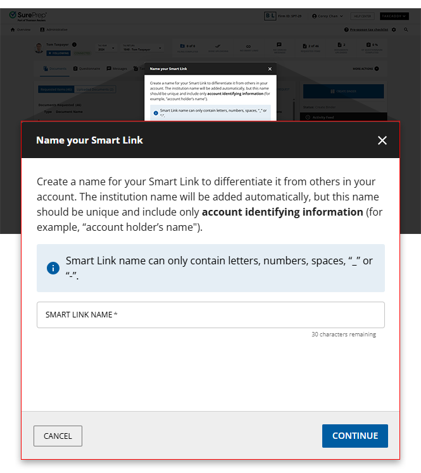Open the TaxCaddy dropdown

394,16
